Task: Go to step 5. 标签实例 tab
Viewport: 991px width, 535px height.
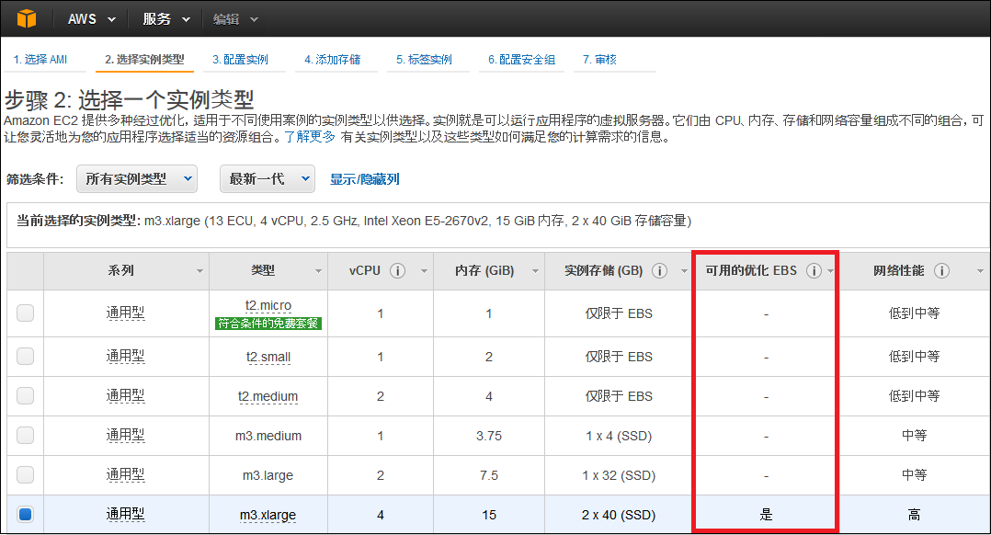Action: pos(424,60)
